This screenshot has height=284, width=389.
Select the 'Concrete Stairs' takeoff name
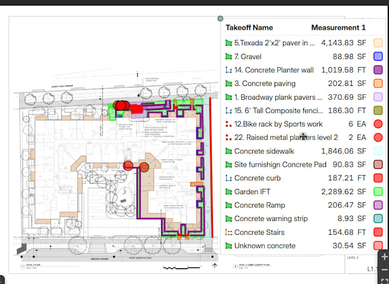(x=259, y=232)
